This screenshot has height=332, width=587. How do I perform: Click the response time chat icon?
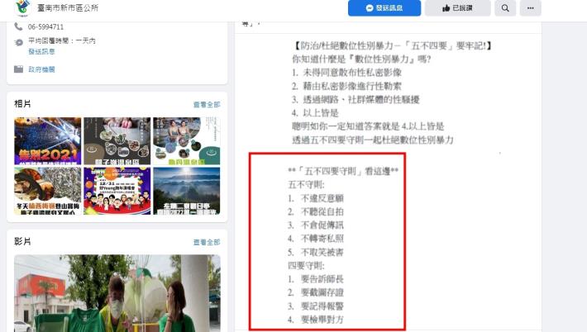click(19, 42)
